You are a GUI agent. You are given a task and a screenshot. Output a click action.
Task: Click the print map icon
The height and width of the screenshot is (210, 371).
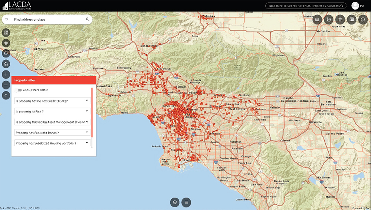[x=6, y=43]
